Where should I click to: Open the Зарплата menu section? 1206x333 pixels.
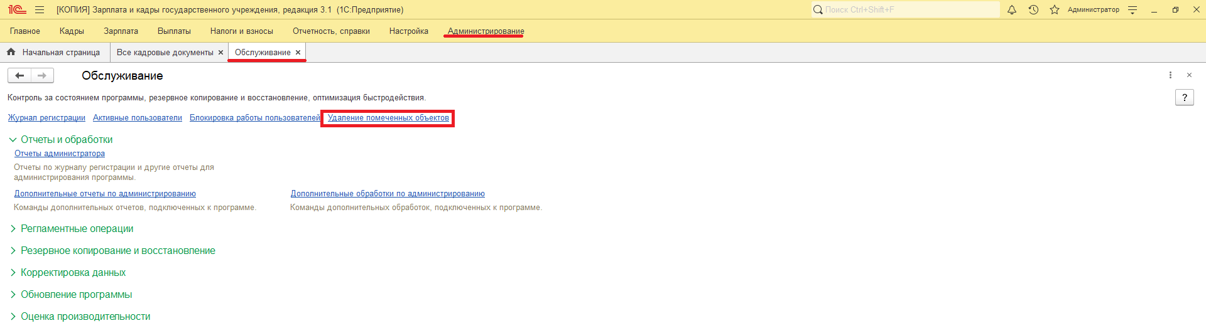pos(121,31)
